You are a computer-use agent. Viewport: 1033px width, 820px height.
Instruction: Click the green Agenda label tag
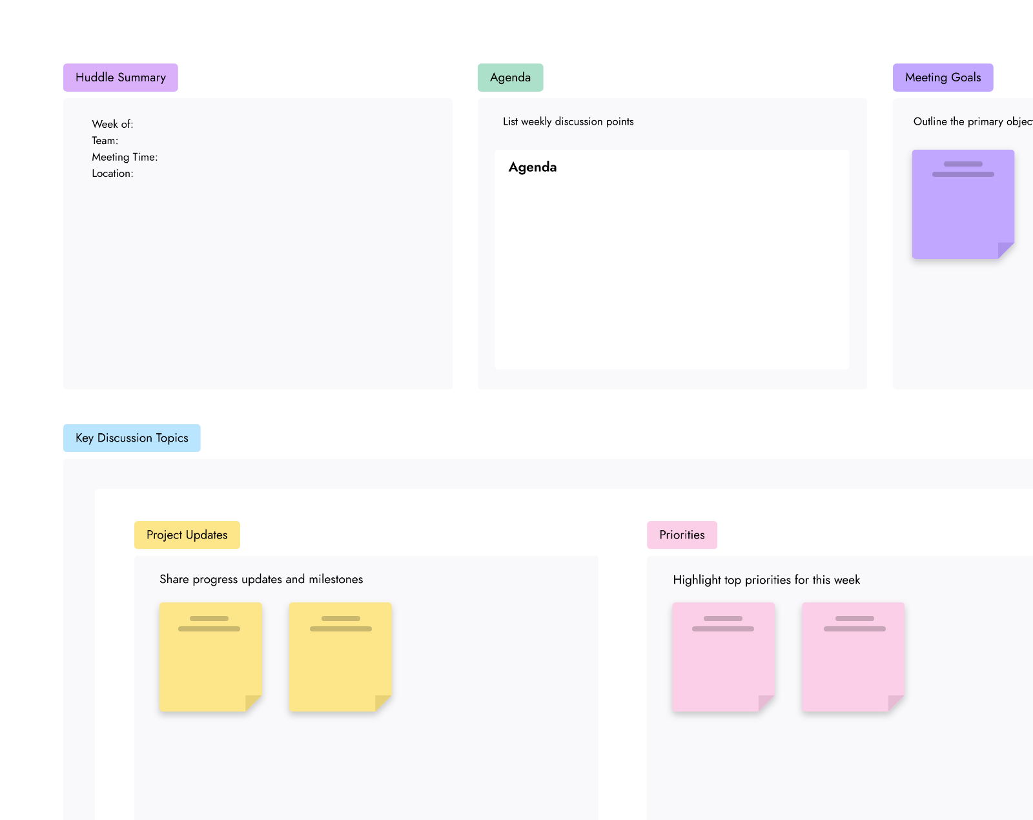[x=510, y=77]
